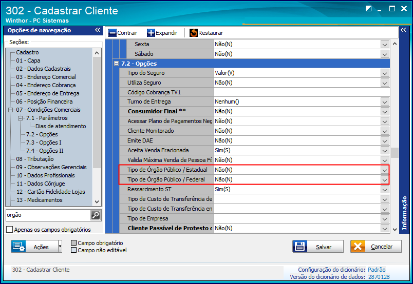Select 10 - Dados Profissionais section
The image size is (413, 284).
point(46,175)
